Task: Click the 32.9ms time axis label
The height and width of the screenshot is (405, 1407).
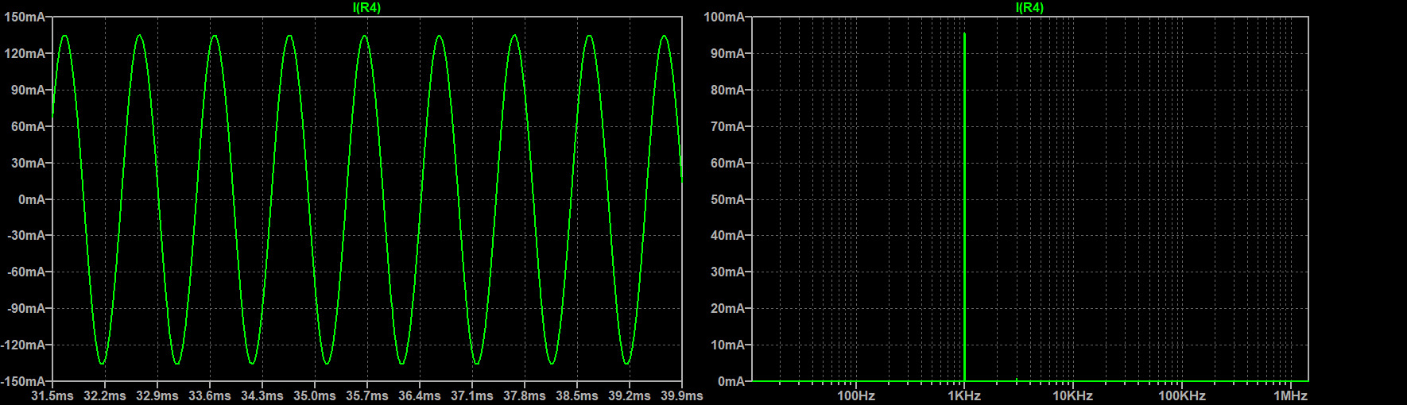Action: [x=157, y=395]
